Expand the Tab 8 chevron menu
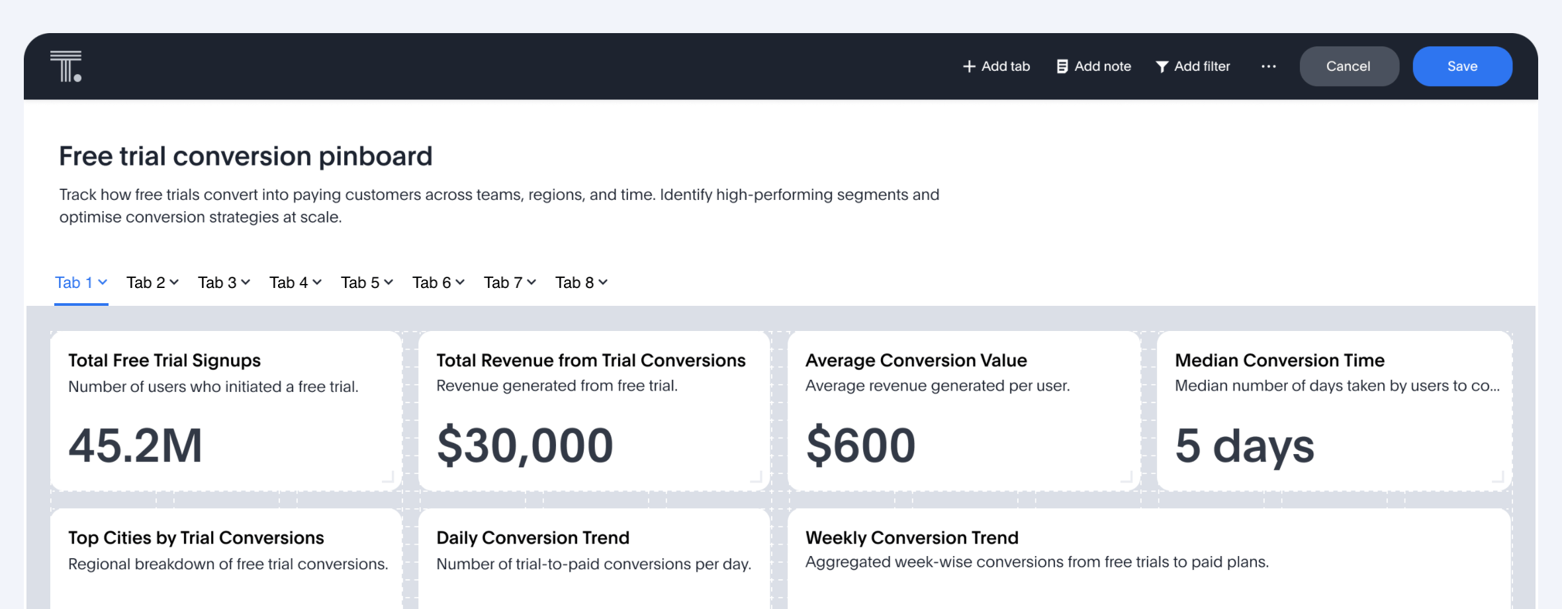Image resolution: width=1562 pixels, height=609 pixels. [x=603, y=283]
